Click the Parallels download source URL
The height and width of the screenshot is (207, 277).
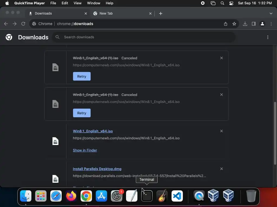tap(139, 176)
